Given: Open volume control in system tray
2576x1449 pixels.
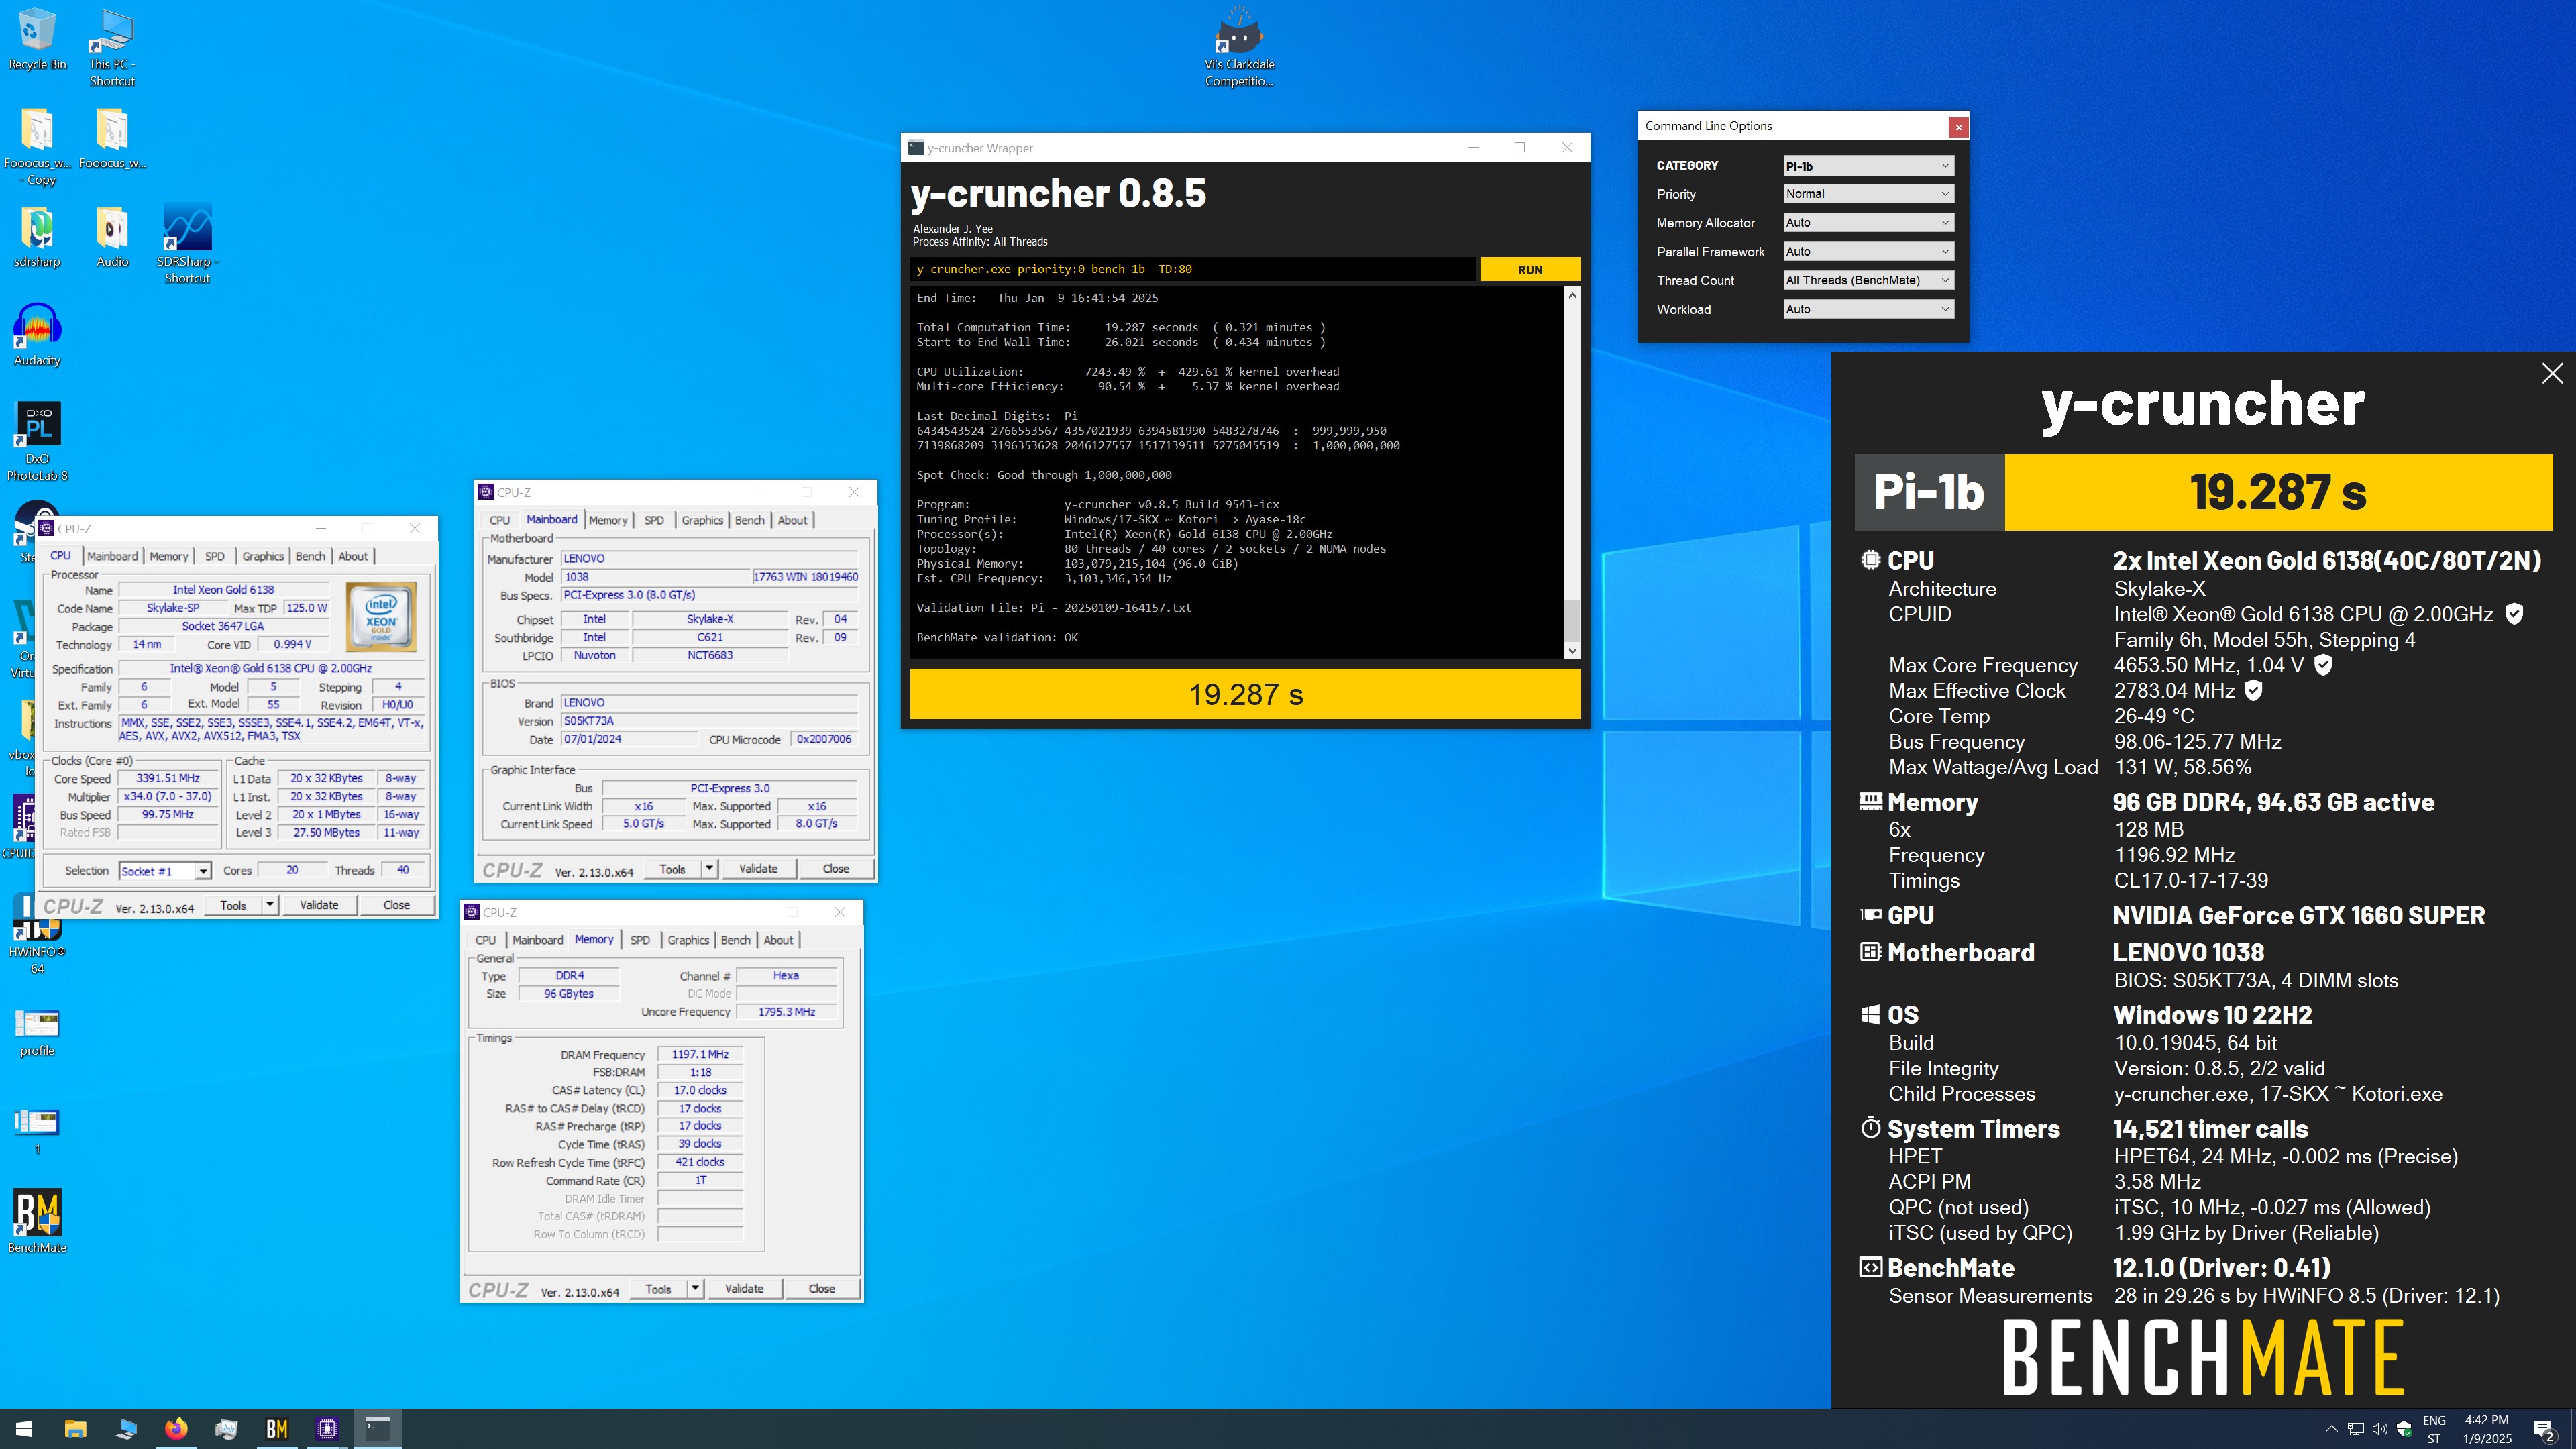Looking at the screenshot, I should coord(2380,1429).
